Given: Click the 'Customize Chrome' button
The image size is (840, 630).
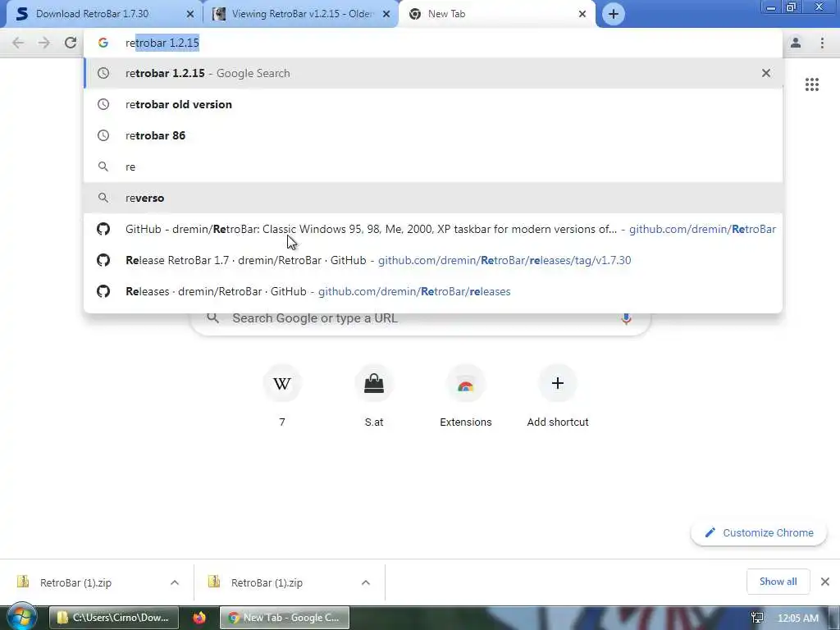Looking at the screenshot, I should pos(759,532).
